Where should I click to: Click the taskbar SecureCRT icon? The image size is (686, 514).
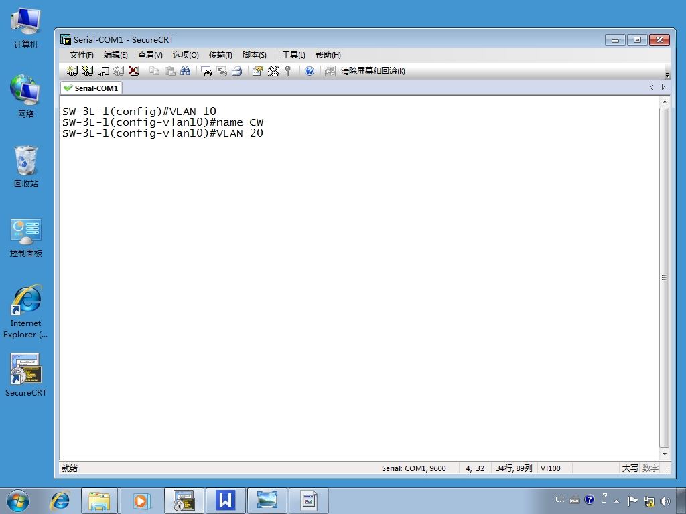(x=184, y=501)
